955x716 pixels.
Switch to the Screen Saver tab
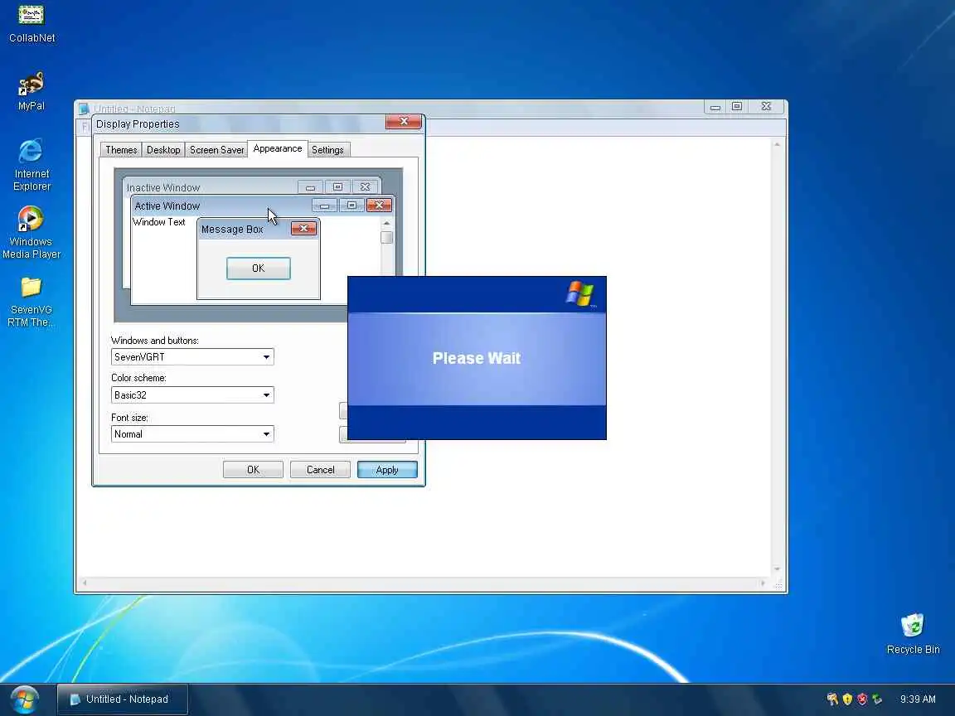pos(216,150)
